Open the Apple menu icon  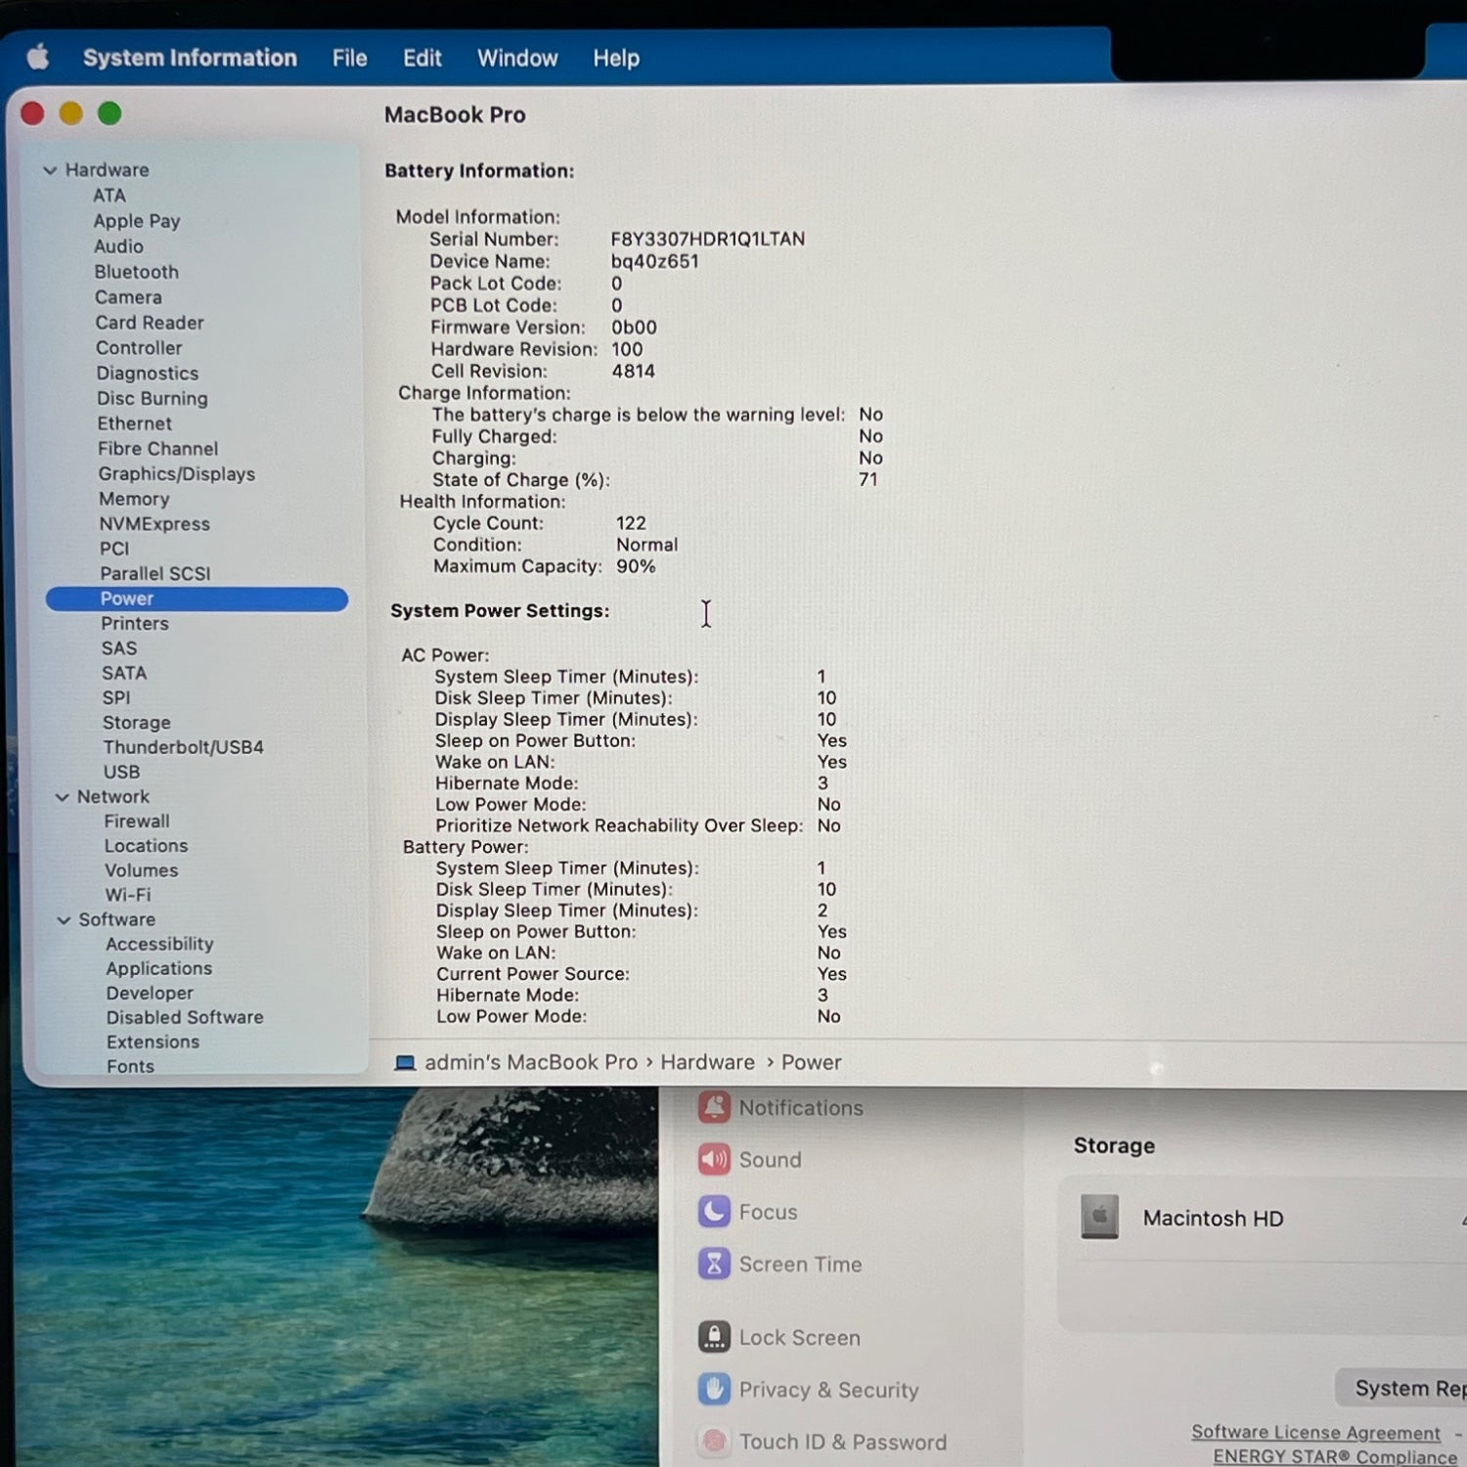[38, 57]
